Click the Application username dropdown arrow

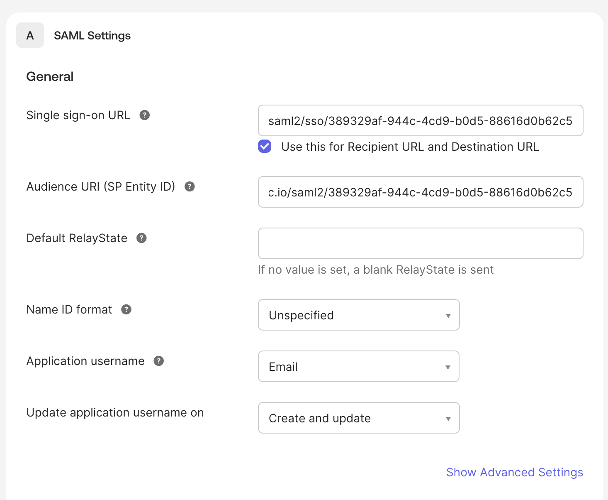(448, 367)
